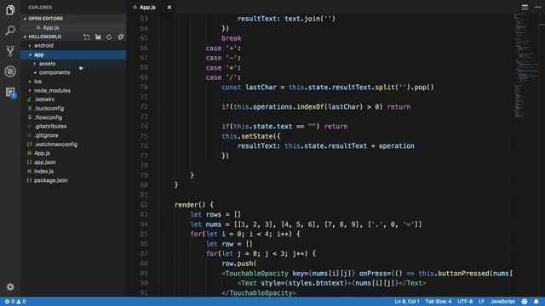The width and height of the screenshot is (545, 306).
Task: Open the Search view in activity bar
Action: click(10, 31)
